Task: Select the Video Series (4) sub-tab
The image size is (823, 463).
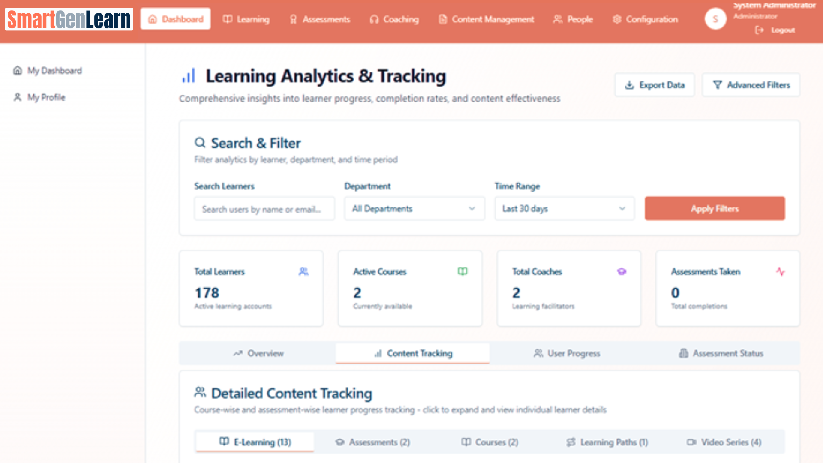Action: pos(724,442)
